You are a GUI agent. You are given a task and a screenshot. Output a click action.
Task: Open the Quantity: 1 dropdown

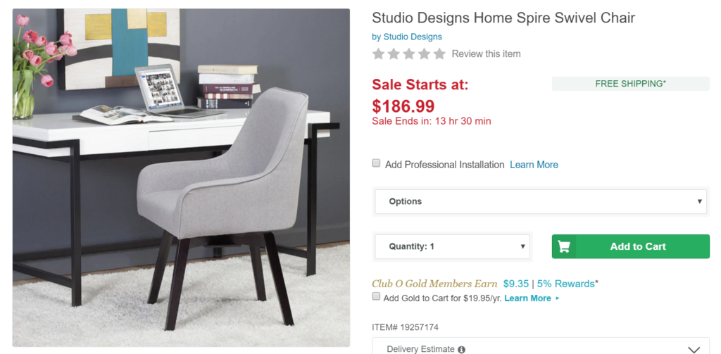tap(453, 246)
